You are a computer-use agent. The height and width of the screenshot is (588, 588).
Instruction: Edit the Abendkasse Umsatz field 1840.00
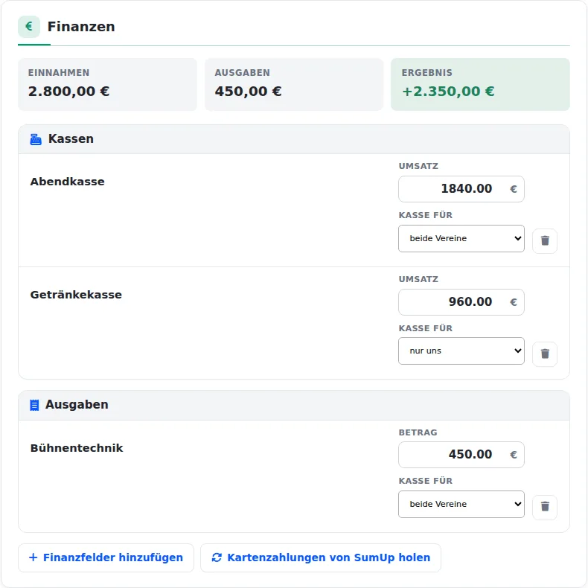click(461, 189)
